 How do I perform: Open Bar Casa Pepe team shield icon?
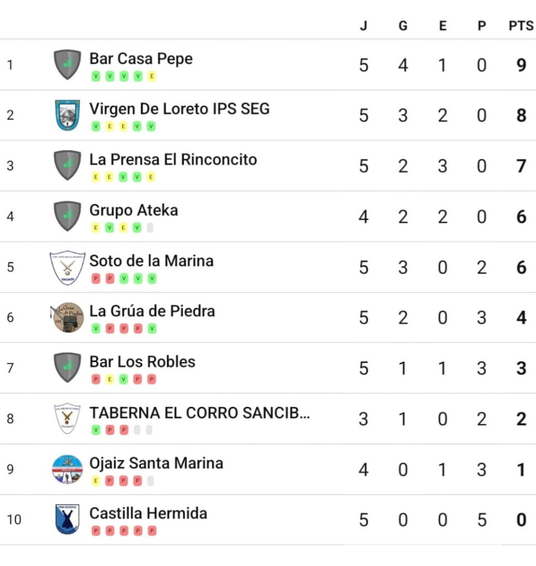tap(67, 65)
